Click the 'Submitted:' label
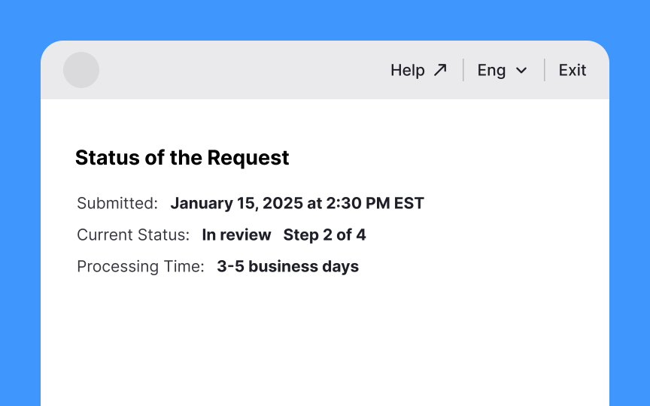The width and height of the screenshot is (650, 406). coord(117,203)
